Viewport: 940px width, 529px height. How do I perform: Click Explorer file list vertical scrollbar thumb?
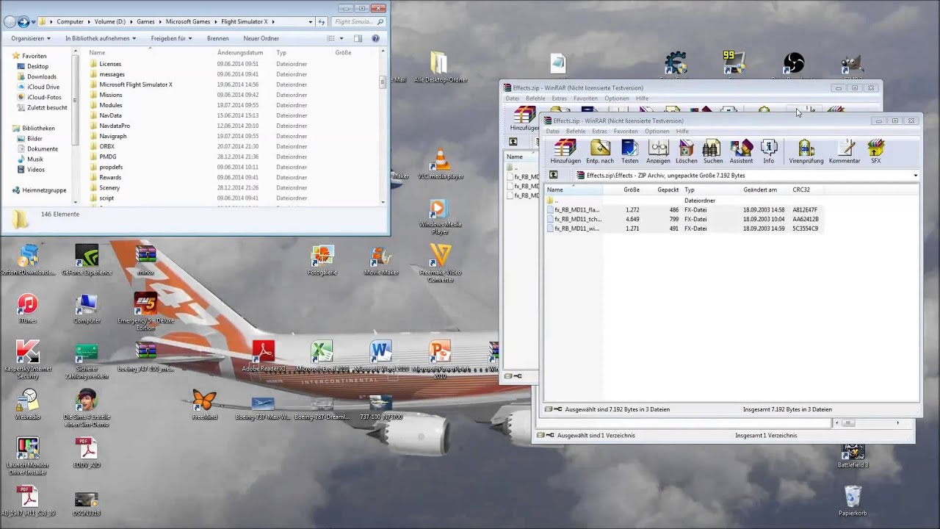[383, 82]
